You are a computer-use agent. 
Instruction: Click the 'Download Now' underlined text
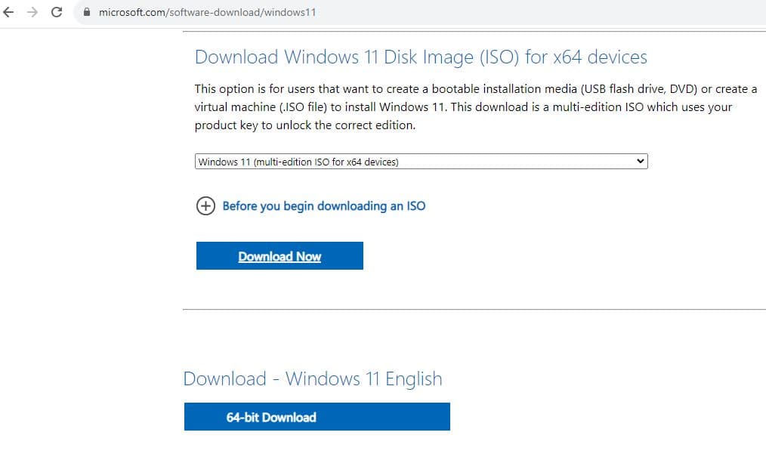click(x=280, y=257)
